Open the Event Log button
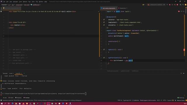The image size is (187, 105). pyautogui.click(x=181, y=98)
